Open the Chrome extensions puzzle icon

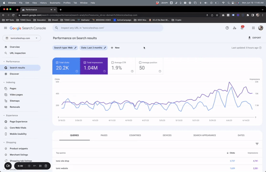pos(248,15)
